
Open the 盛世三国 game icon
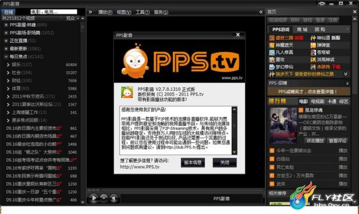271,38
